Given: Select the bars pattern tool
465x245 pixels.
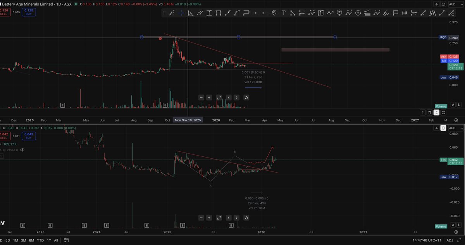Looking at the screenshot, I should [405, 13].
